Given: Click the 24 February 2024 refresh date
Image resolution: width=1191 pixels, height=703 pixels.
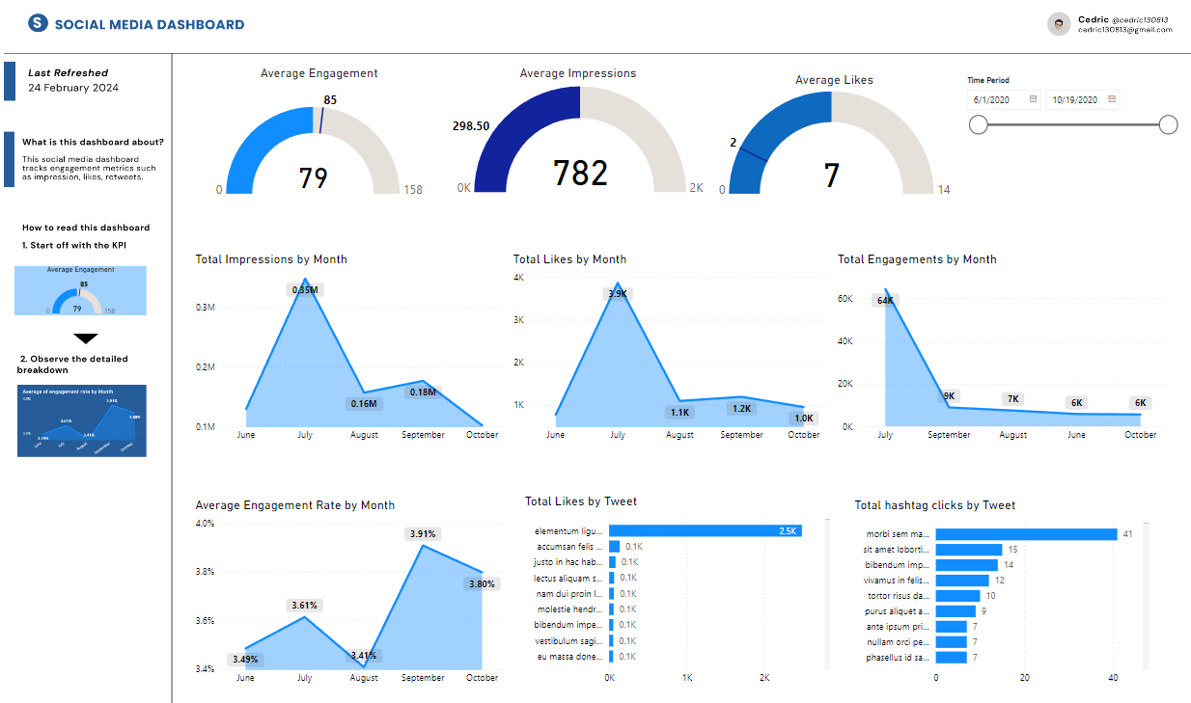Looking at the screenshot, I should [73, 88].
